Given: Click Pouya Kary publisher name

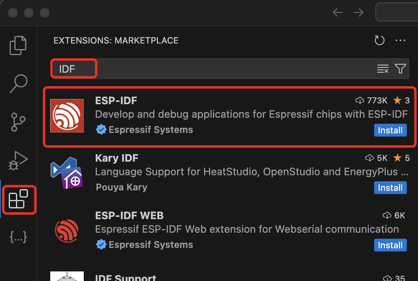Looking at the screenshot, I should [x=121, y=187].
